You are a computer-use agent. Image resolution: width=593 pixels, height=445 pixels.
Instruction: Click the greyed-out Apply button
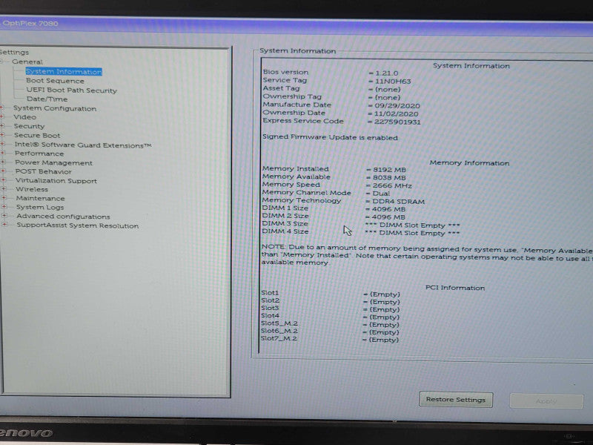546,401
